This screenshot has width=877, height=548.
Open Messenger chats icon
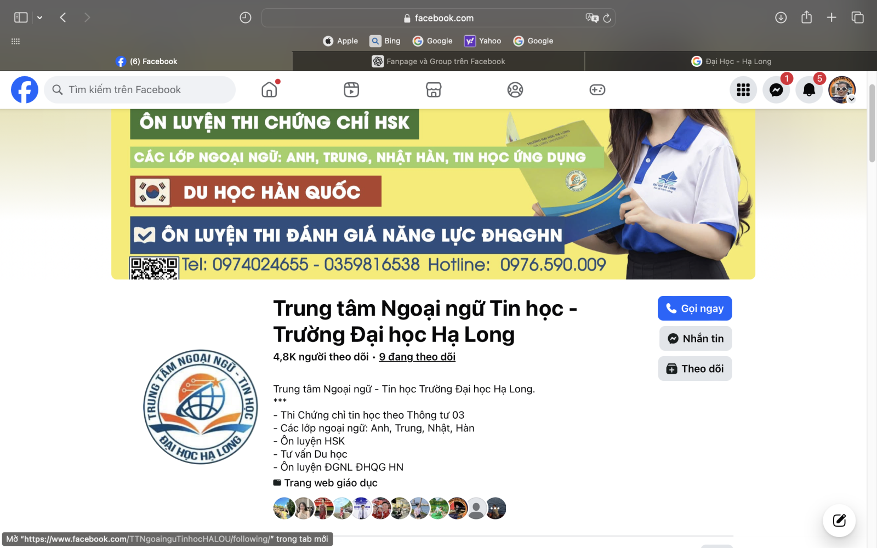click(776, 90)
